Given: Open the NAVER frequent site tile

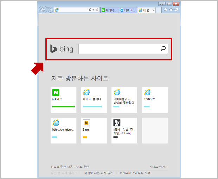Looking at the screenshot, I should [63, 100].
